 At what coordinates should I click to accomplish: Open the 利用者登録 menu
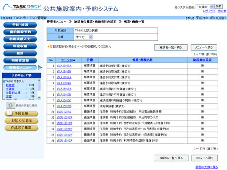pos(20,60)
